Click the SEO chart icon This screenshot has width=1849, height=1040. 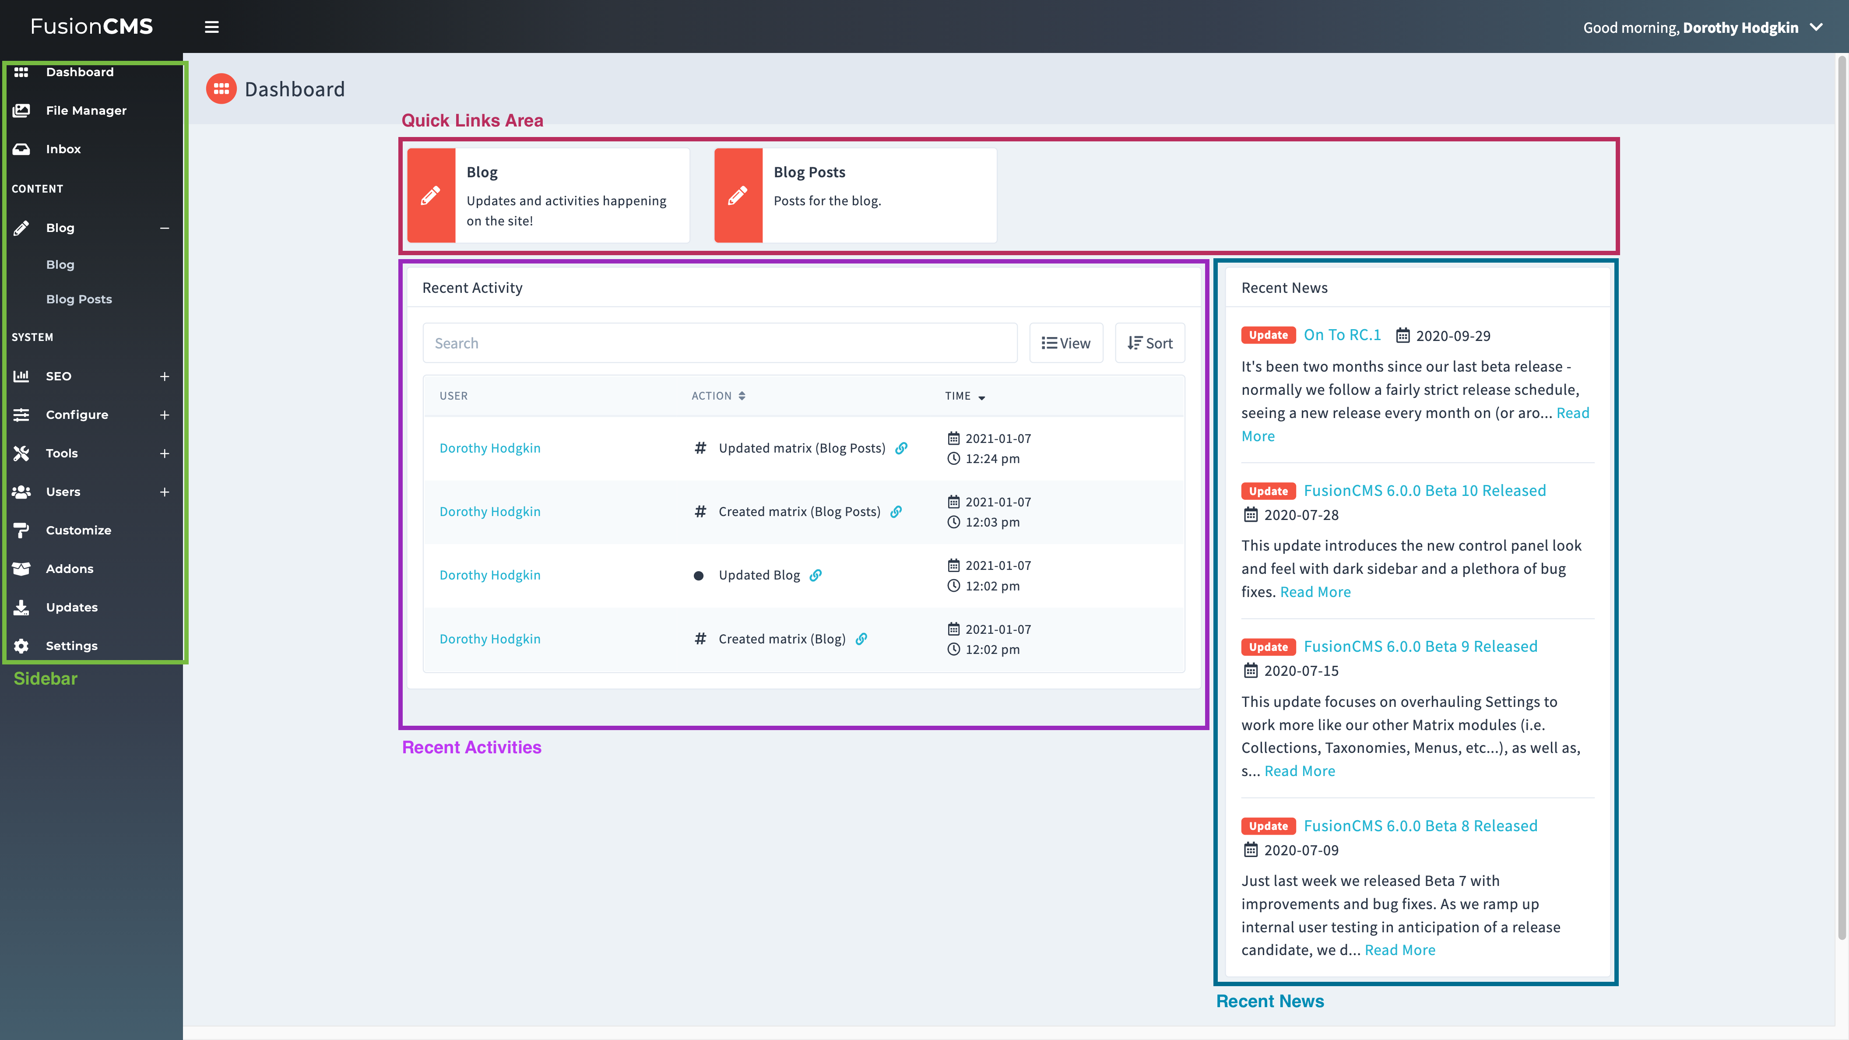[21, 376]
